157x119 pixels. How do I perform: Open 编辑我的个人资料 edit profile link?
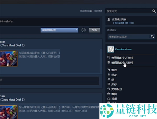[x=122, y=63]
